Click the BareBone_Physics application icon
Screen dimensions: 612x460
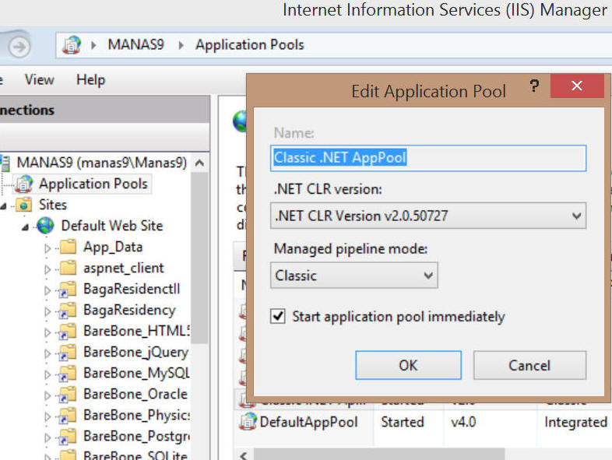point(68,416)
